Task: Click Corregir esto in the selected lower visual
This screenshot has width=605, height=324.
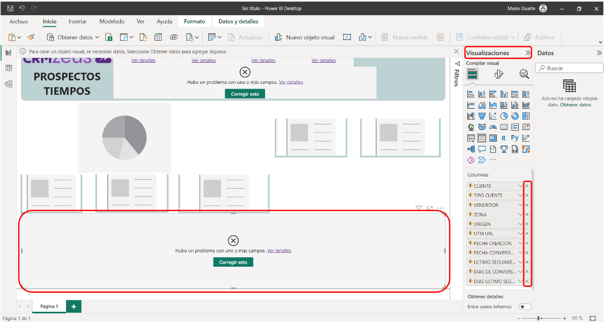Action: tap(233, 262)
